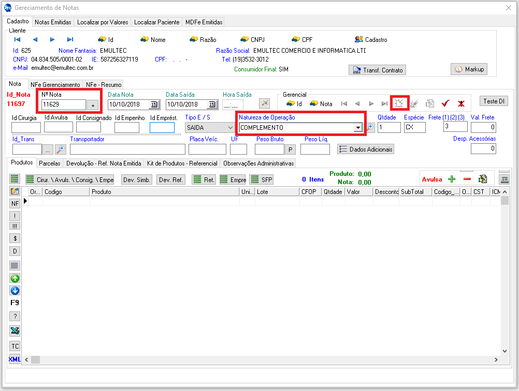This screenshot has width=519, height=391.
Task: Click the blue down arrow sidebar icon
Action: pos(15,291)
